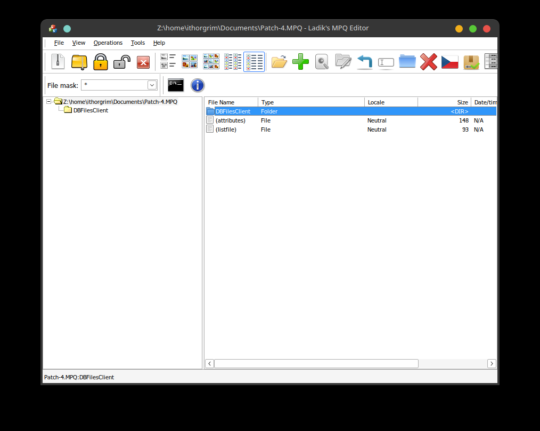
Task: Collapse the Patch-4.MPQ tree root node
Action: coord(49,102)
